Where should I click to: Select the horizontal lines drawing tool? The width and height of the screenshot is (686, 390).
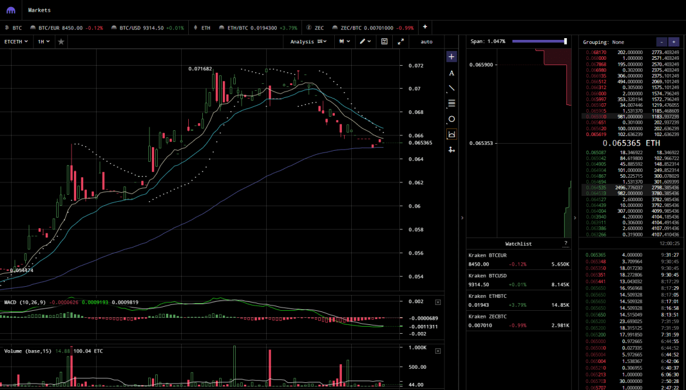[451, 103]
